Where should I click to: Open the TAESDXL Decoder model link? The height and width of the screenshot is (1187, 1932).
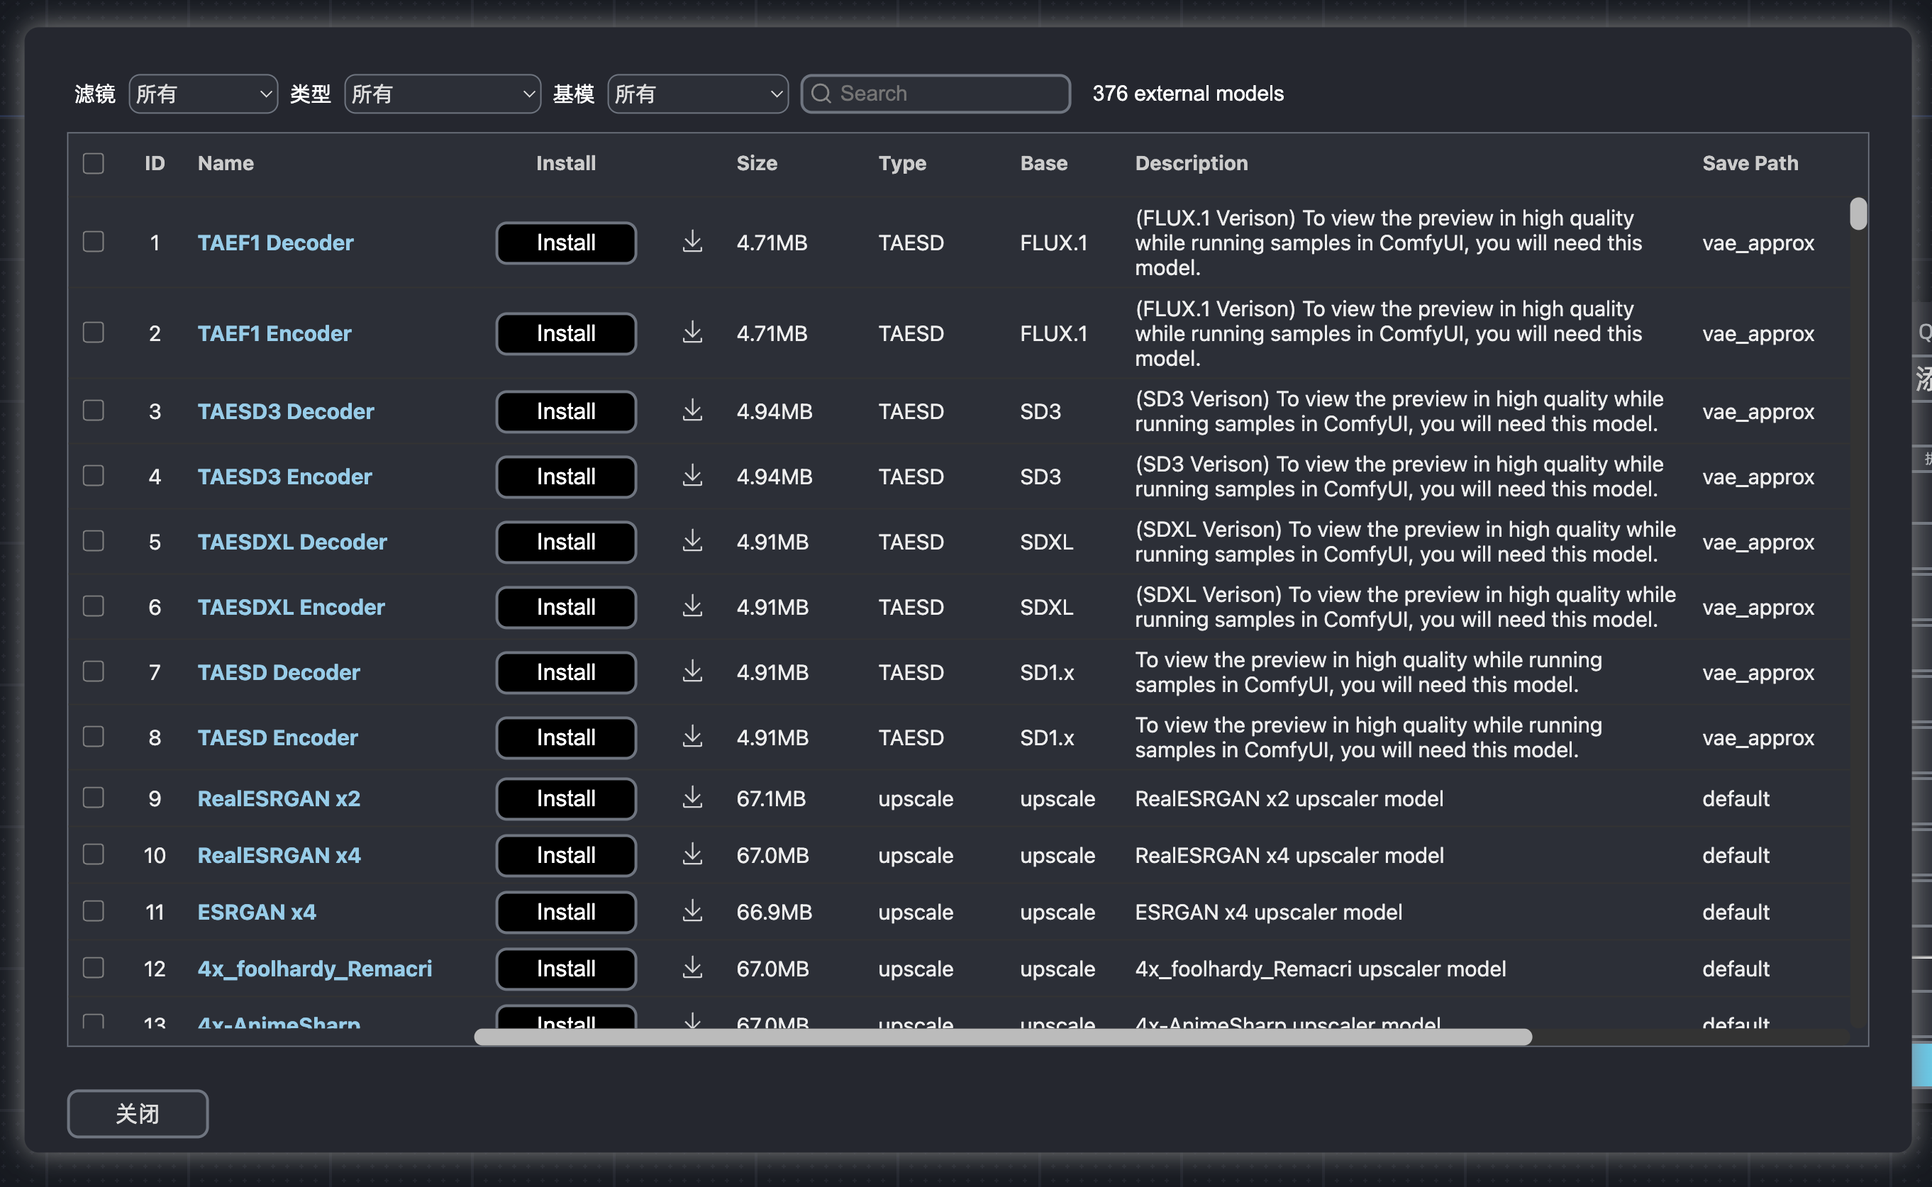point(292,542)
